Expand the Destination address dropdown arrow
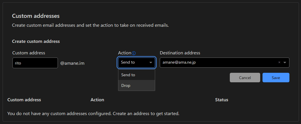Image resolution: width=301 pixels, height=124 pixels. (285, 62)
